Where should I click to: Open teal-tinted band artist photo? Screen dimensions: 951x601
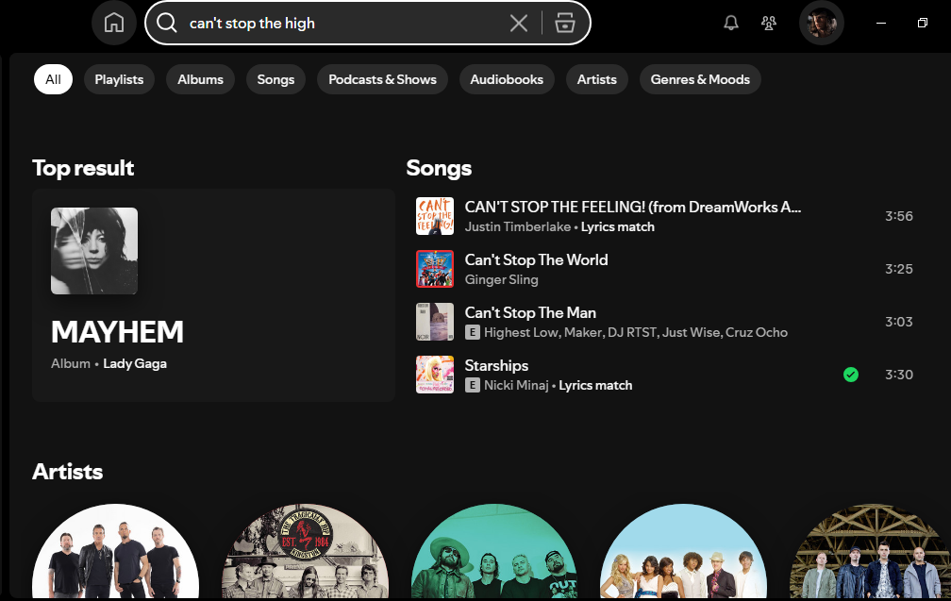click(494, 552)
